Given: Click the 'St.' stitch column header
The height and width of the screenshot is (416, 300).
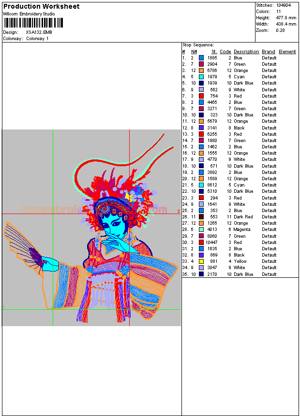Looking at the screenshot, I should tap(214, 52).
